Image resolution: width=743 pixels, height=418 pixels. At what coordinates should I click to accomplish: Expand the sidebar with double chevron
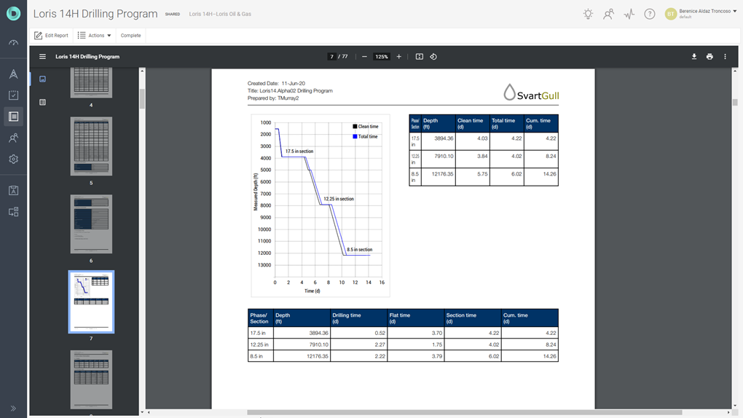pyautogui.click(x=13, y=409)
